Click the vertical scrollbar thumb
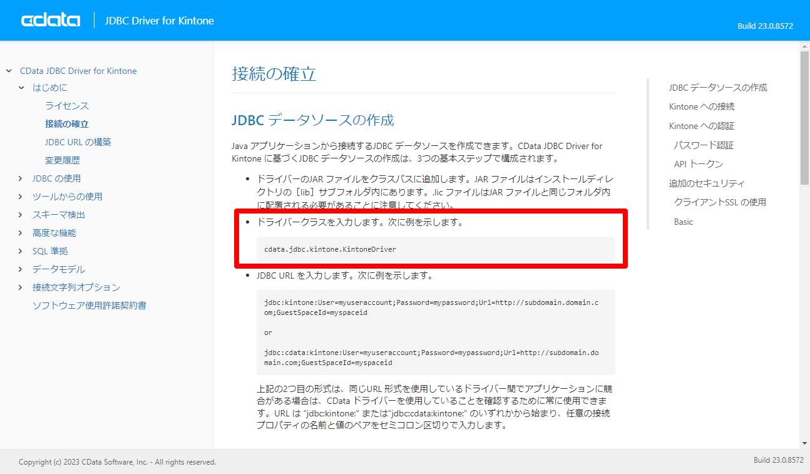This screenshot has height=474, width=810. coord(804,118)
